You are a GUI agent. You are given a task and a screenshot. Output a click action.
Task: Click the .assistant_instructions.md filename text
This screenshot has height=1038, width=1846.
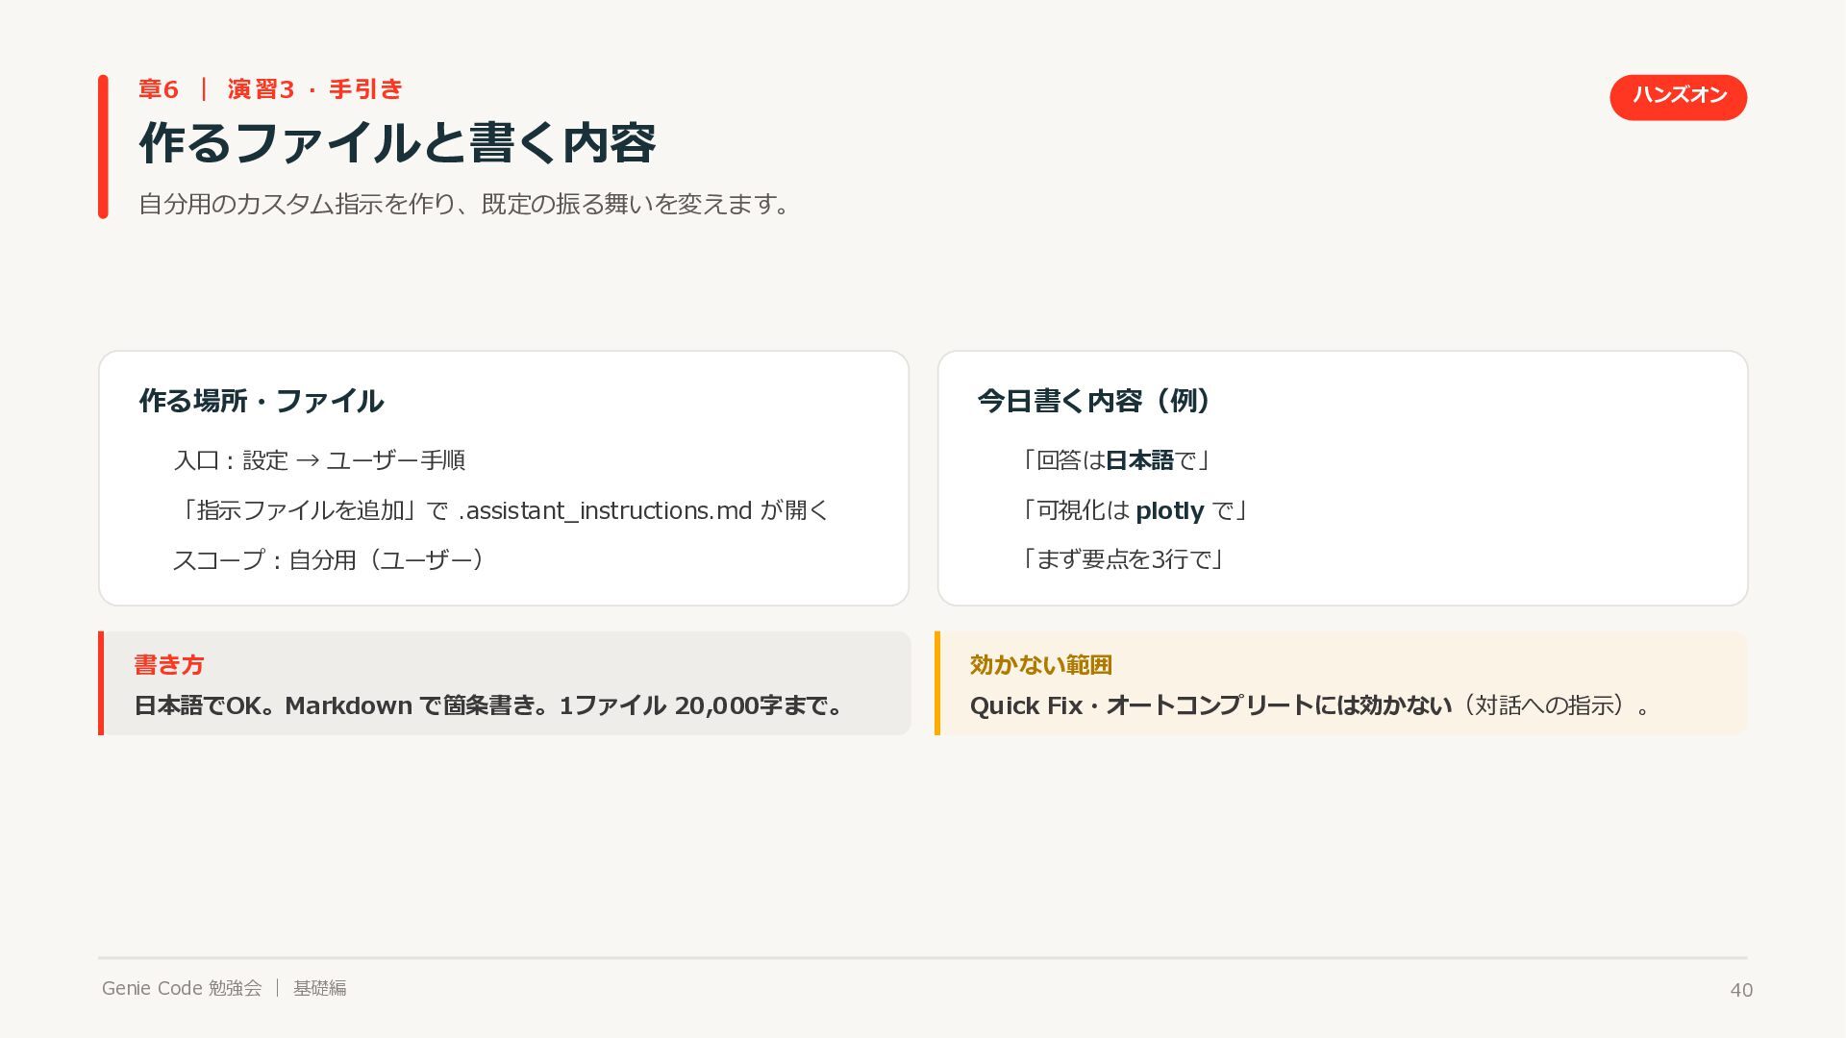(x=605, y=510)
